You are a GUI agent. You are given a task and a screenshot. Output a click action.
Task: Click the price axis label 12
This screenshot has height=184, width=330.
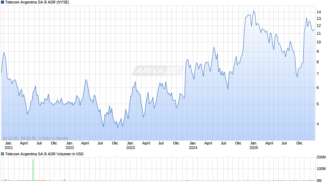point(319,26)
